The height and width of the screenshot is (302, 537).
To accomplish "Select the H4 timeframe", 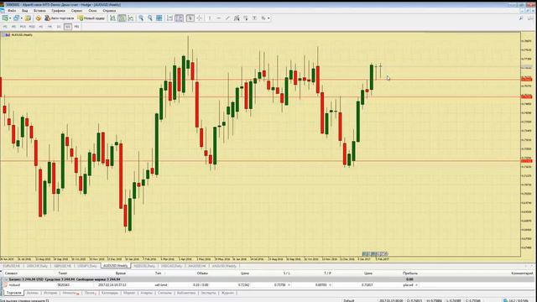I will pos(50,26).
